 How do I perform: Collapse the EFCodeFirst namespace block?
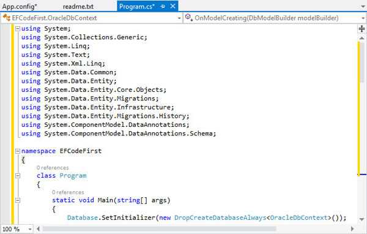tap(18, 151)
